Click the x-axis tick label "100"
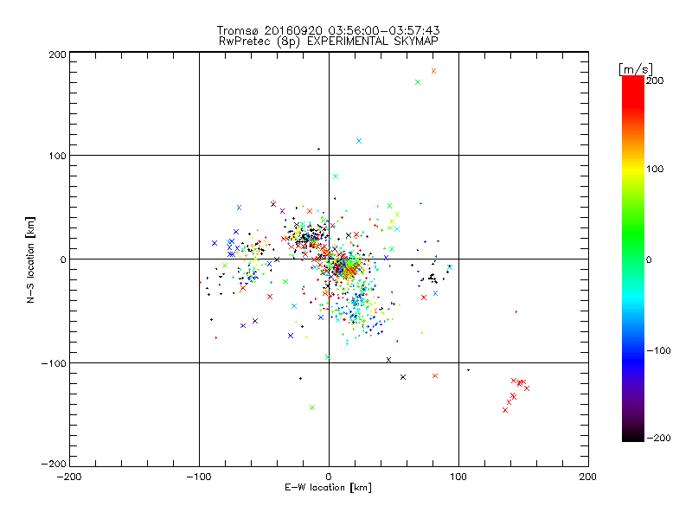 [x=458, y=477]
